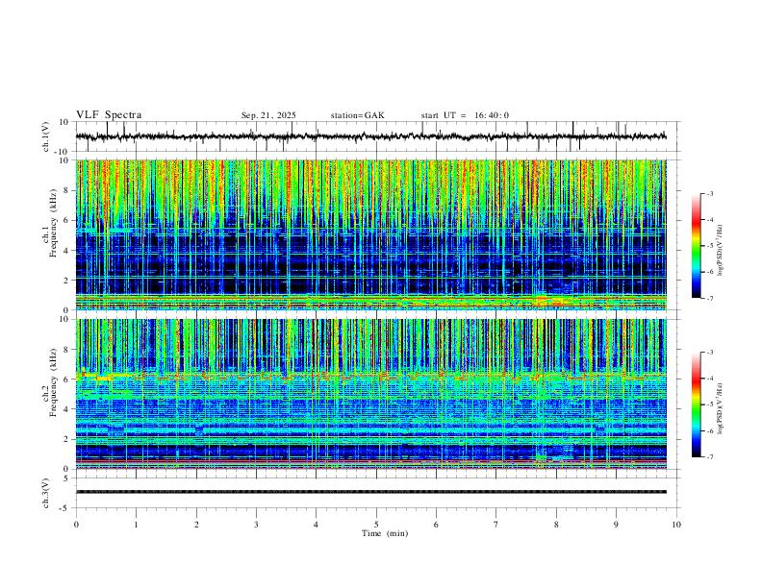762x588 pixels.
Task: Click the '-7' label on ch.2 color bar
Action: point(710,457)
